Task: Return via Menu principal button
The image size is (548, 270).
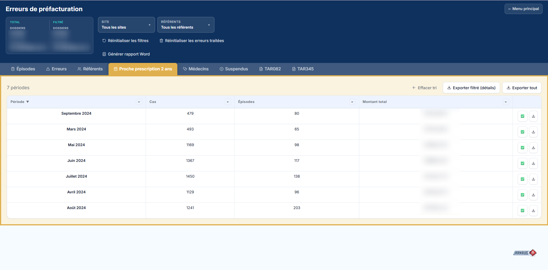Action: tap(523, 9)
